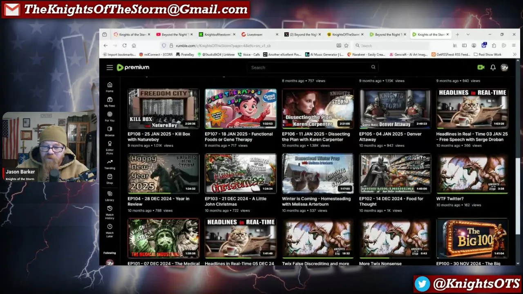Click the Rumble premium logo
This screenshot has height=294, width=523.
[133, 67]
